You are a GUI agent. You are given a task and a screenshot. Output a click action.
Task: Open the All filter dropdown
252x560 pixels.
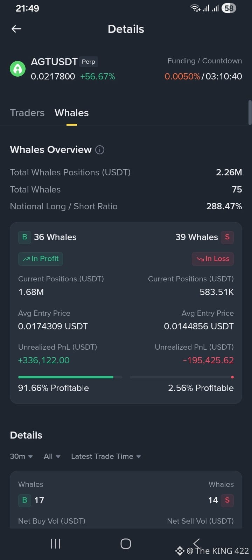(x=52, y=456)
